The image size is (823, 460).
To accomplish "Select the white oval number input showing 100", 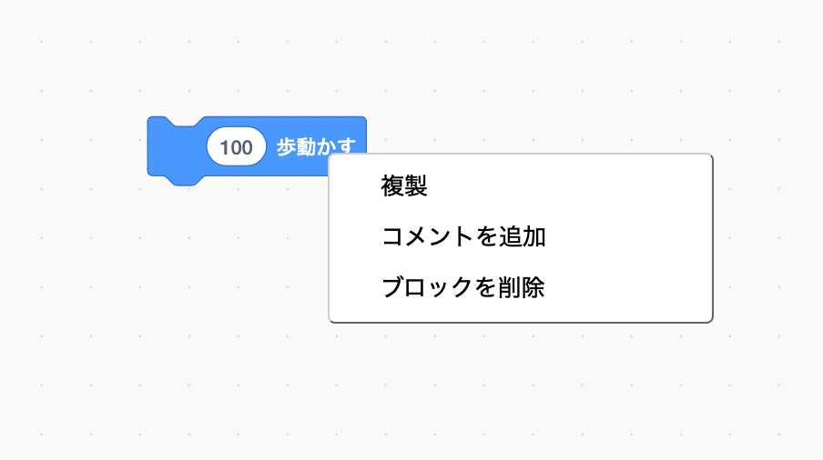I will [236, 147].
